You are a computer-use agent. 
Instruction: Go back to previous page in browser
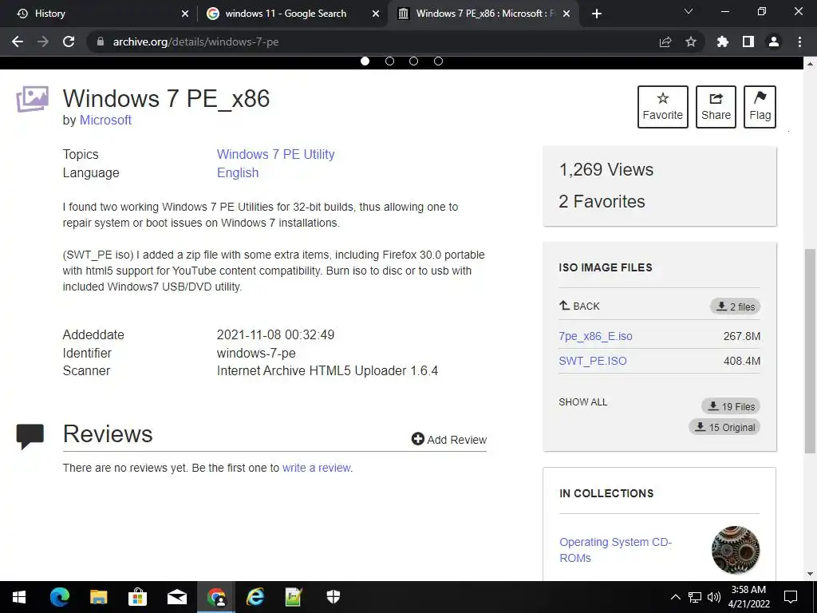click(18, 42)
